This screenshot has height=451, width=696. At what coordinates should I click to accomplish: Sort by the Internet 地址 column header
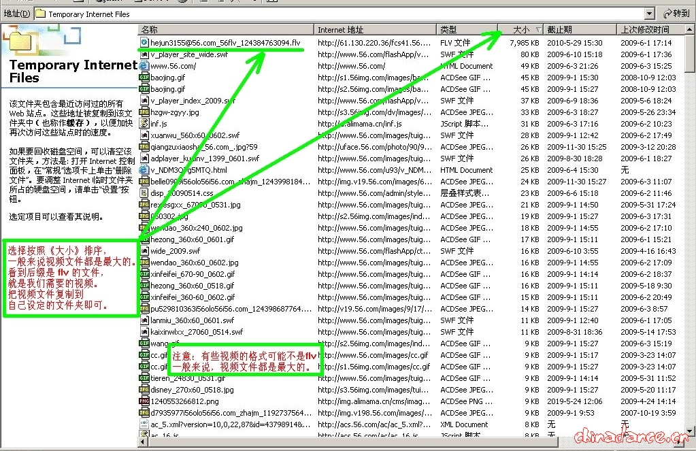(375, 30)
